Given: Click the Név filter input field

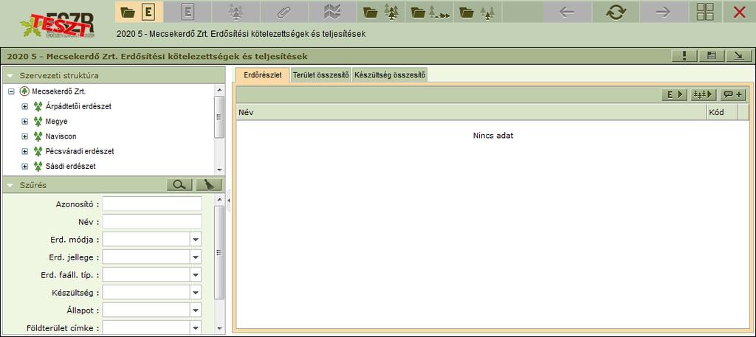Looking at the screenshot, I should pos(152,221).
